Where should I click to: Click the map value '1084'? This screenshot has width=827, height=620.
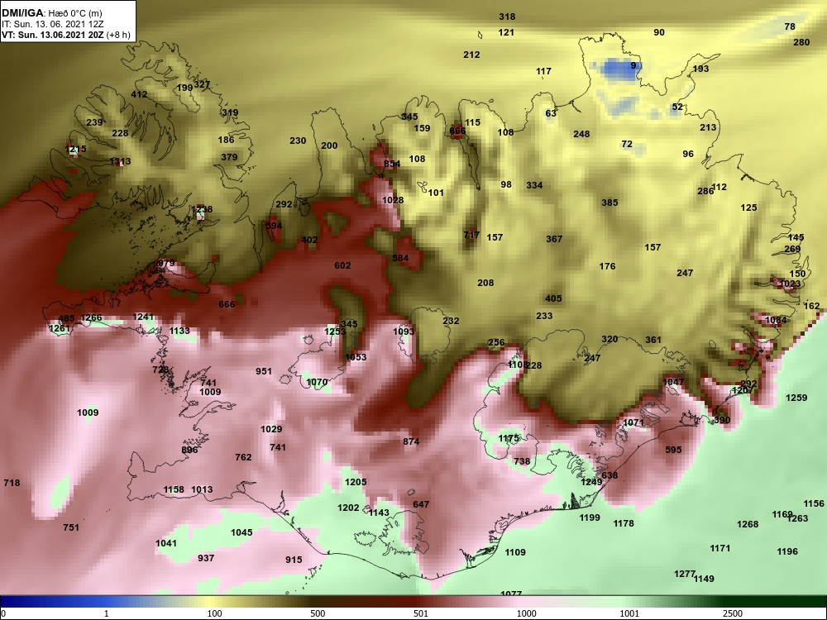click(x=776, y=320)
